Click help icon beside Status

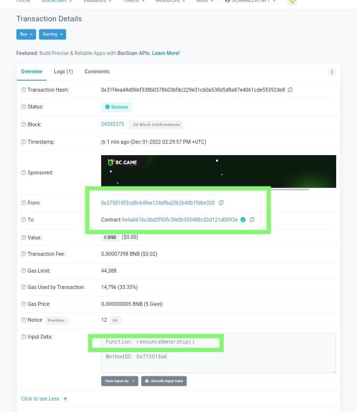coord(24,107)
